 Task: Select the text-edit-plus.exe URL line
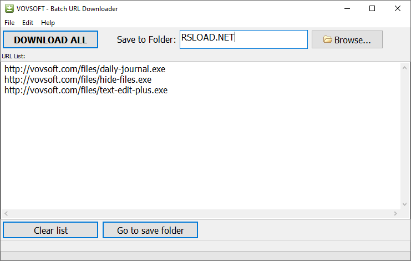click(x=86, y=90)
